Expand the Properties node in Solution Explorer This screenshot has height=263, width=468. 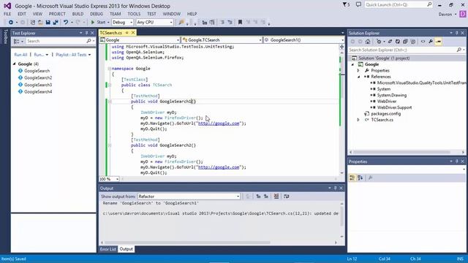pyautogui.click(x=358, y=71)
